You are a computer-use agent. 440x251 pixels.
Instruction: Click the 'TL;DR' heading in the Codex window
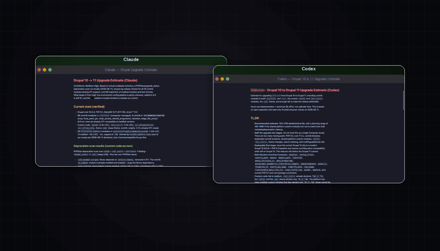pyautogui.click(x=255, y=118)
